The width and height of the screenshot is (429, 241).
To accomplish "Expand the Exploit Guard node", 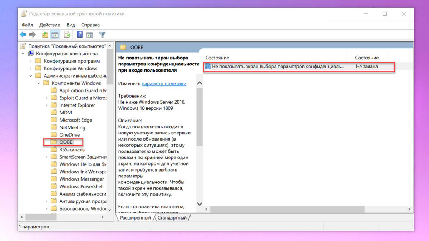I will (x=46, y=98).
